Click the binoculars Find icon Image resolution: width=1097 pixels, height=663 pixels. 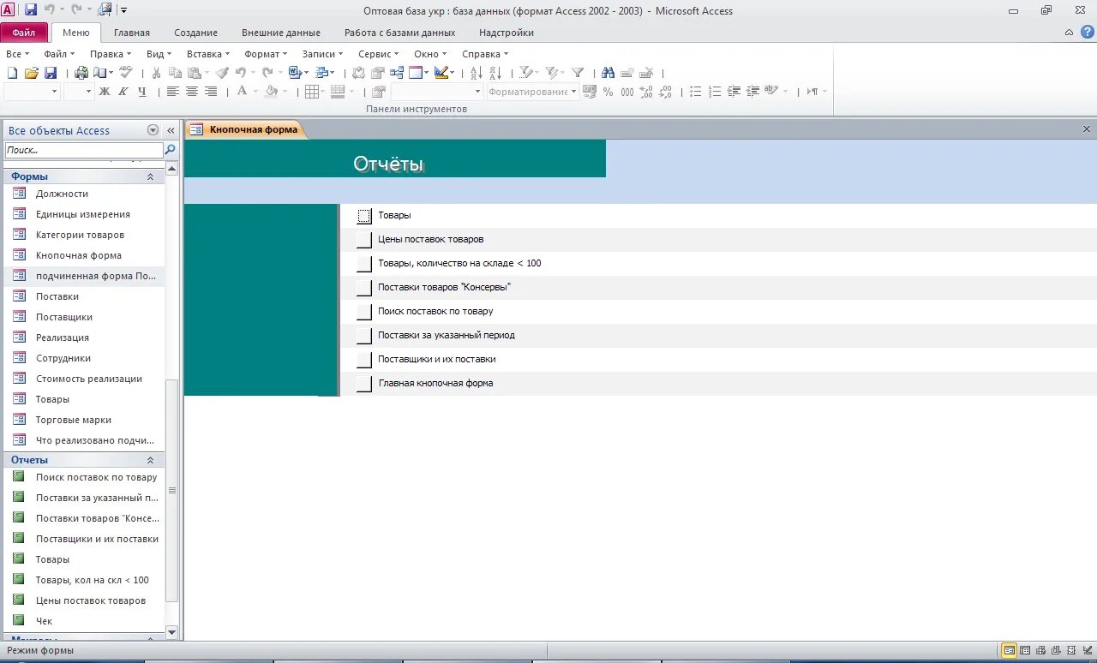click(x=608, y=73)
